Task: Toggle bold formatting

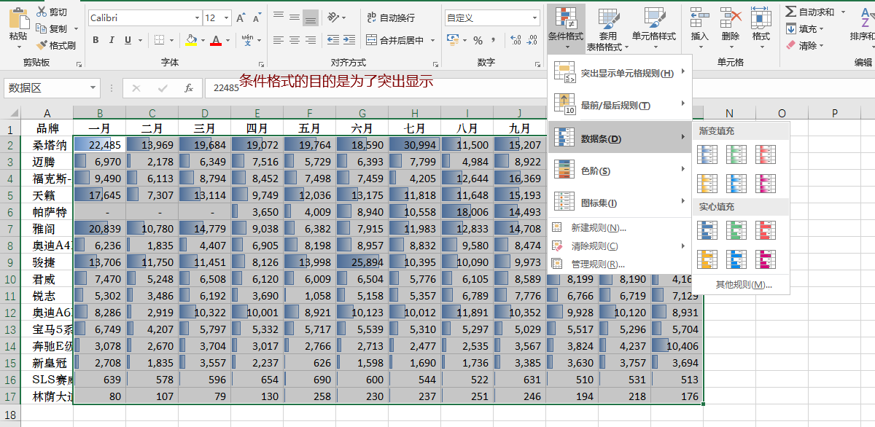Action: tap(96, 40)
